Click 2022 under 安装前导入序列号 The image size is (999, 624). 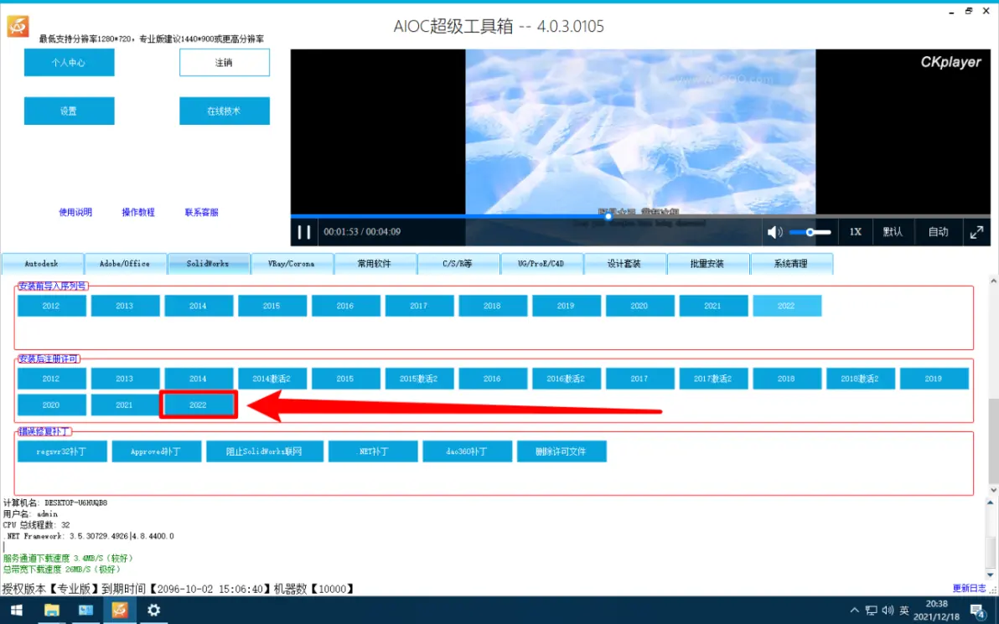pyautogui.click(x=787, y=306)
